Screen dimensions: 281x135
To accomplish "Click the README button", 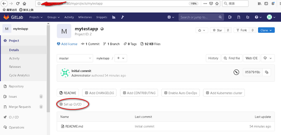I will (x=68, y=93).
